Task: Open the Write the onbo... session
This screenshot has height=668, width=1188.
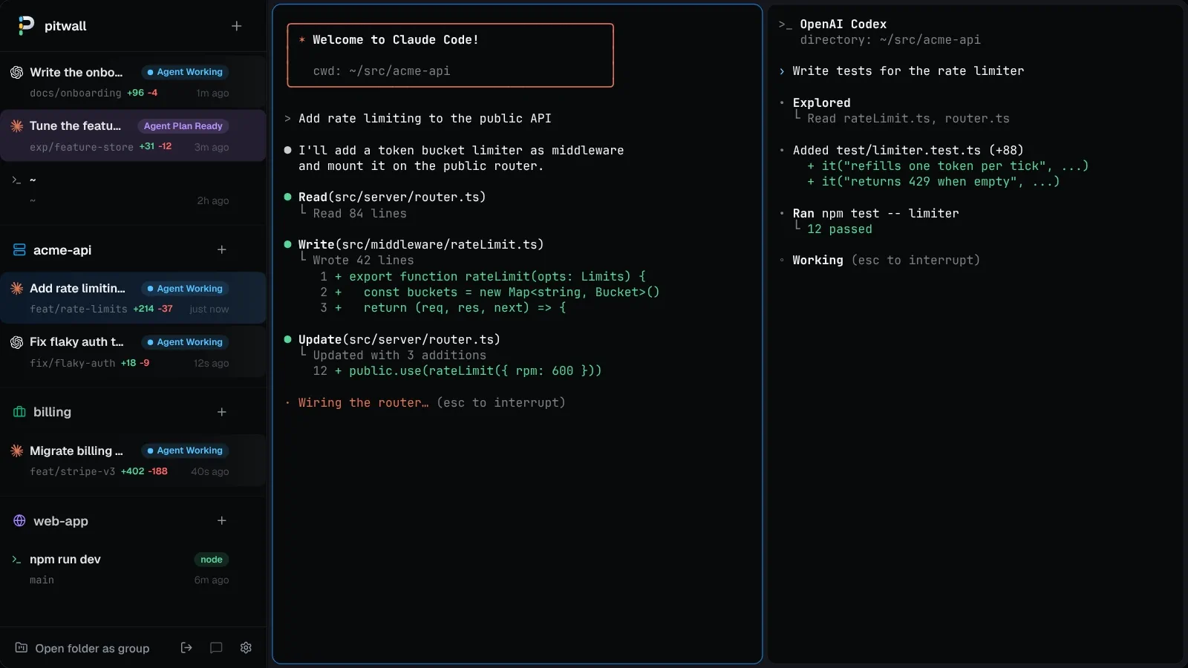Action: click(134, 82)
